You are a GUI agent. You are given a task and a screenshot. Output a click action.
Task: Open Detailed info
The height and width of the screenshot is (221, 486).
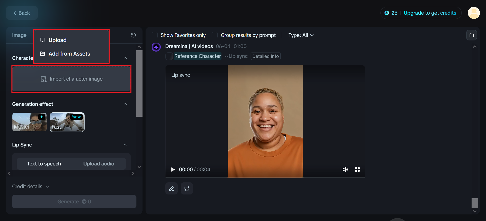266,56
